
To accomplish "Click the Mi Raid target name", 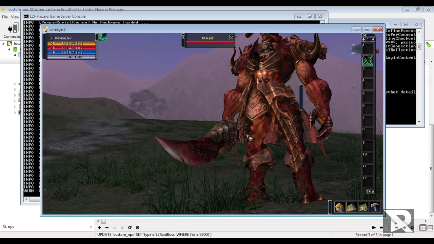I will [208, 38].
